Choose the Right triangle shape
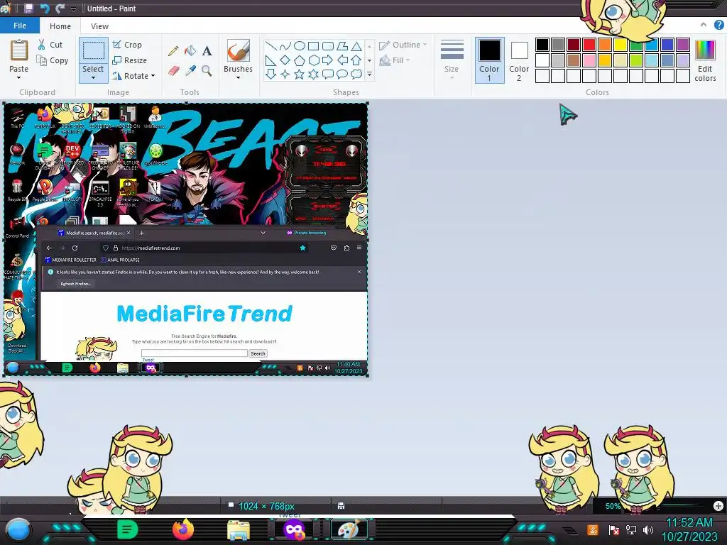Screen dimensions: 727x545 [271, 60]
